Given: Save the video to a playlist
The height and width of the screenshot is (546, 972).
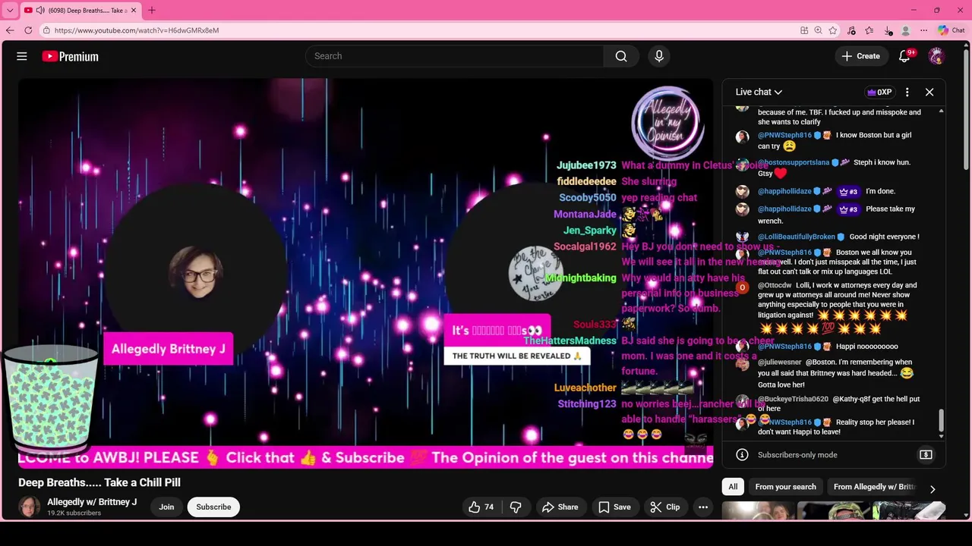Looking at the screenshot, I should point(614,507).
